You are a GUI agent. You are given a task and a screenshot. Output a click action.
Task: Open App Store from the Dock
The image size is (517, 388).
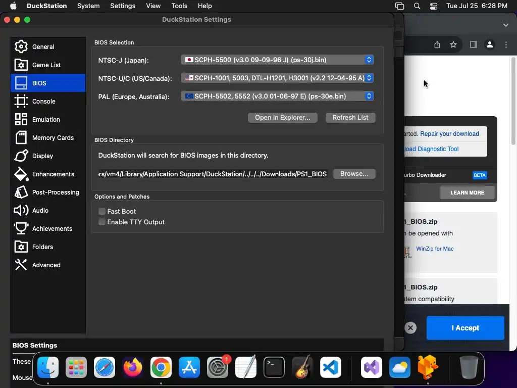[x=189, y=367]
